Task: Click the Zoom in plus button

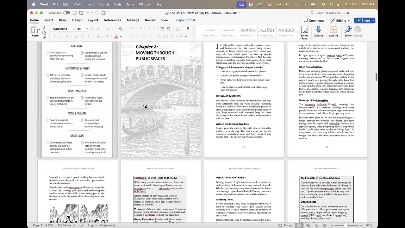Action: pos(361,225)
